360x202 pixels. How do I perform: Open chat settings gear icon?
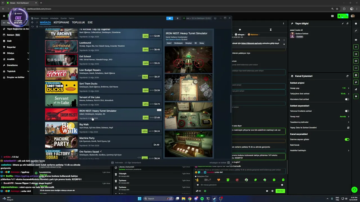click(x=272, y=191)
